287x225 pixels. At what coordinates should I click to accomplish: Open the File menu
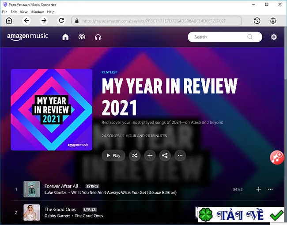[4, 12]
